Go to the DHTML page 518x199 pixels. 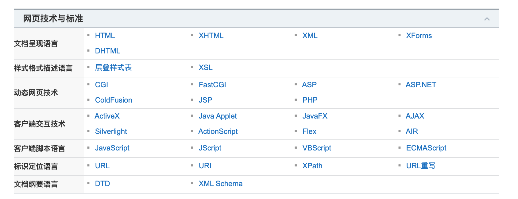click(107, 51)
